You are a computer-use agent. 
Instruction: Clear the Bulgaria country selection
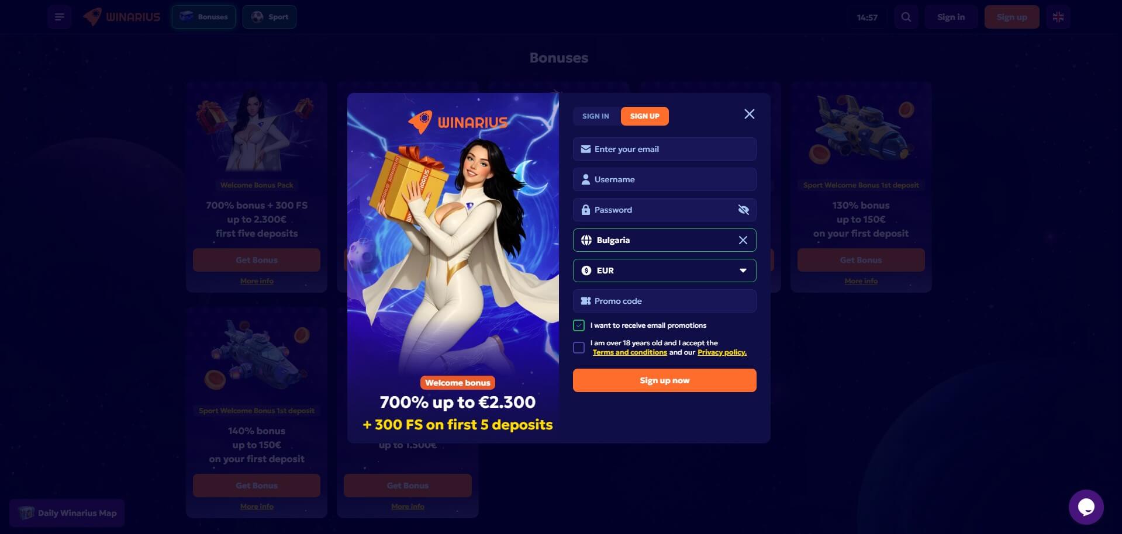(743, 240)
